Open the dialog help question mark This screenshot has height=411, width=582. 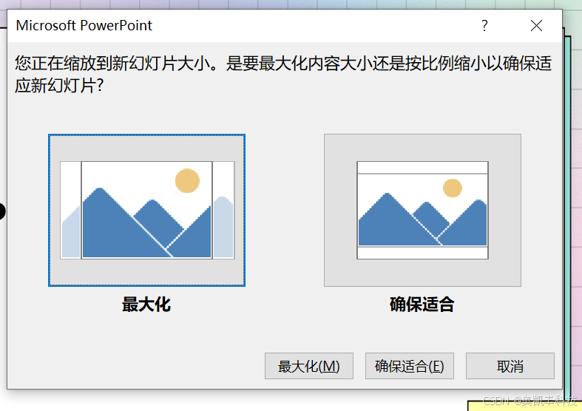[484, 26]
